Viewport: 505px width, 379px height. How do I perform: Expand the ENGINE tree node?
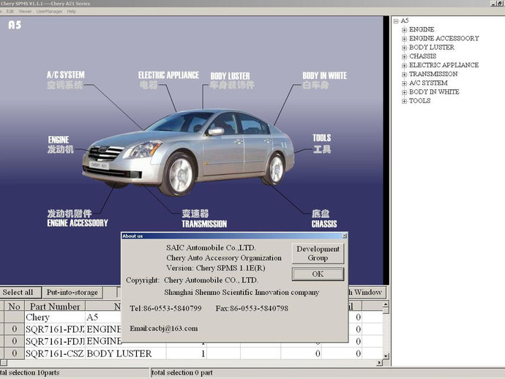coord(404,30)
